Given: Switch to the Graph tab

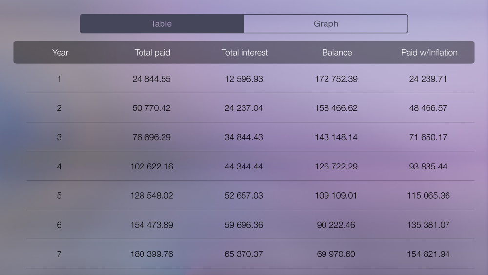Looking at the screenshot, I should click(x=326, y=23).
